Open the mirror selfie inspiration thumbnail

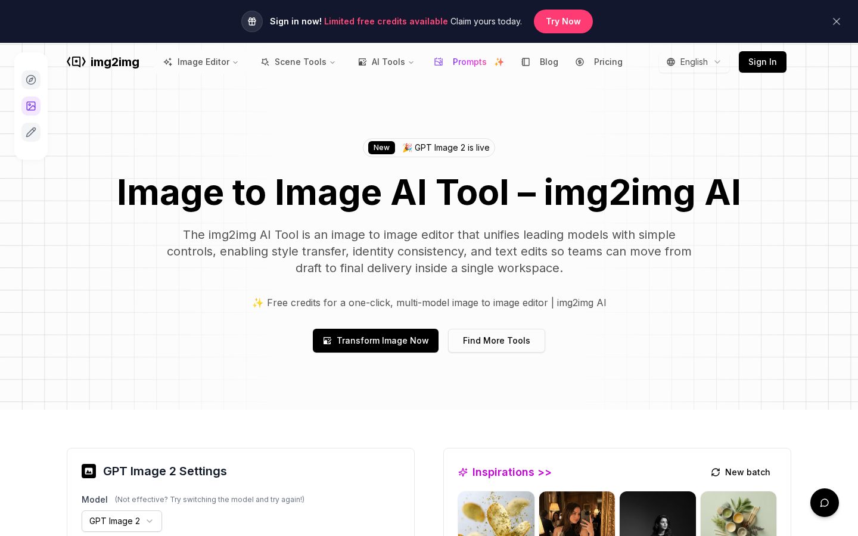click(x=577, y=513)
